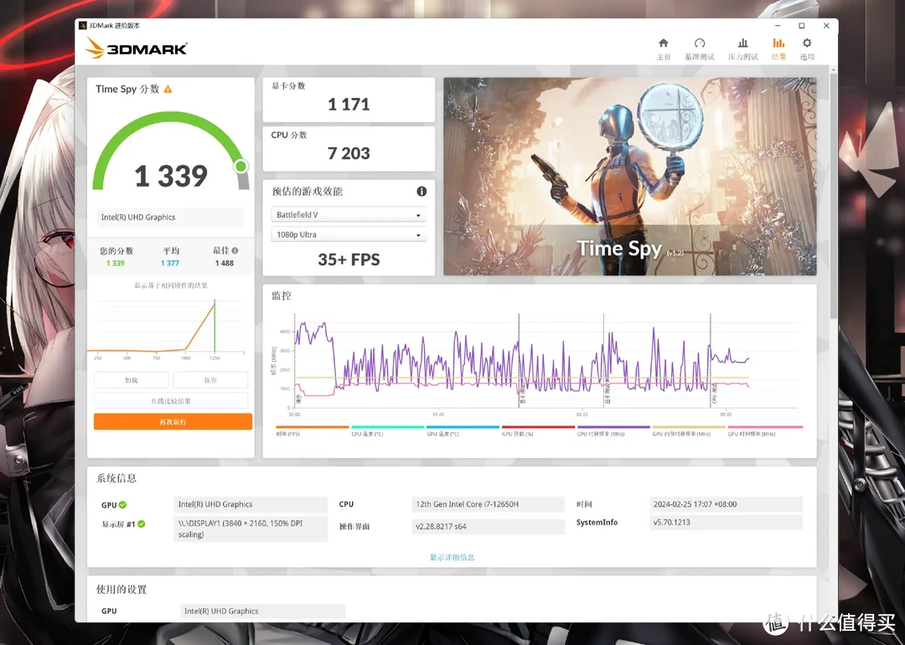Click the 最佳 score 1 488
The width and height of the screenshot is (905, 645).
tap(224, 263)
